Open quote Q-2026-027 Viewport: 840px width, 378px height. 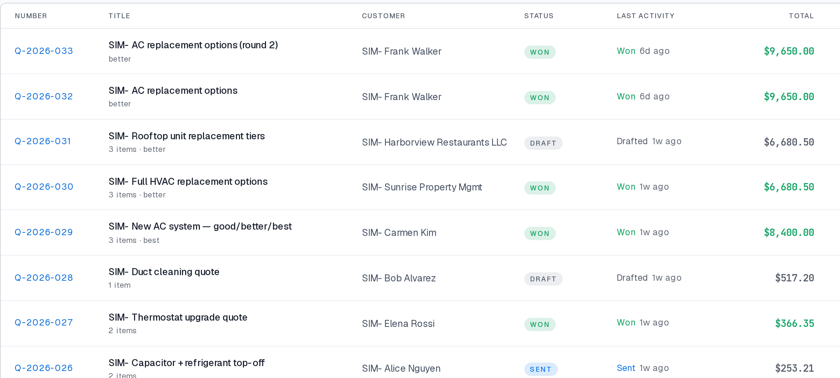(x=44, y=323)
